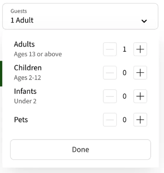164x173 pixels.
Task: Collapse the Guests selector chevron arrow
Action: pos(144,21)
